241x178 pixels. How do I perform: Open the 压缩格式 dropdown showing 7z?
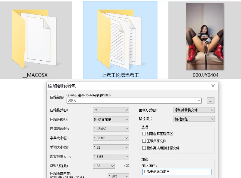111,110
